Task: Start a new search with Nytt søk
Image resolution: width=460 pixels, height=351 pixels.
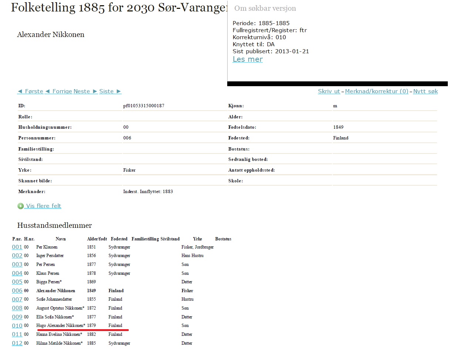Action: tap(425, 91)
